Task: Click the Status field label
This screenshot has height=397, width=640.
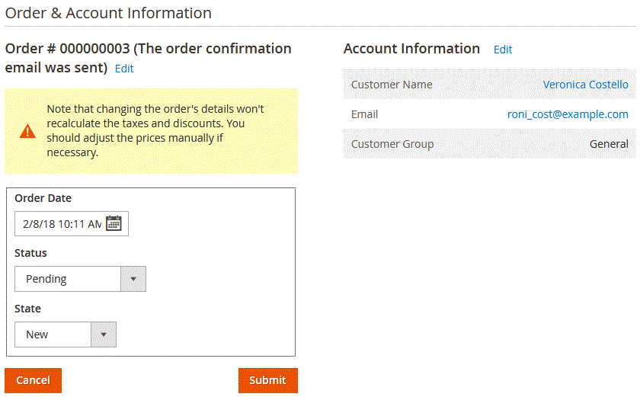Action: (x=30, y=253)
